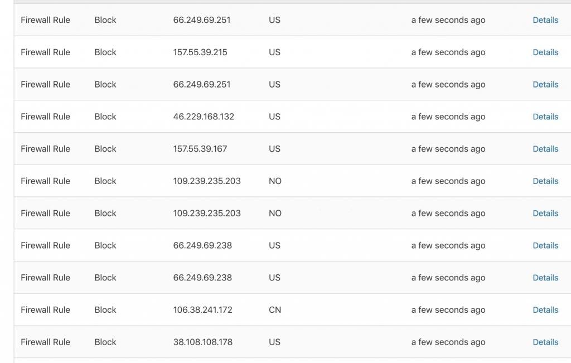Show Details for IP 38.108.108.178
The width and height of the screenshot is (571, 363).
tap(545, 342)
